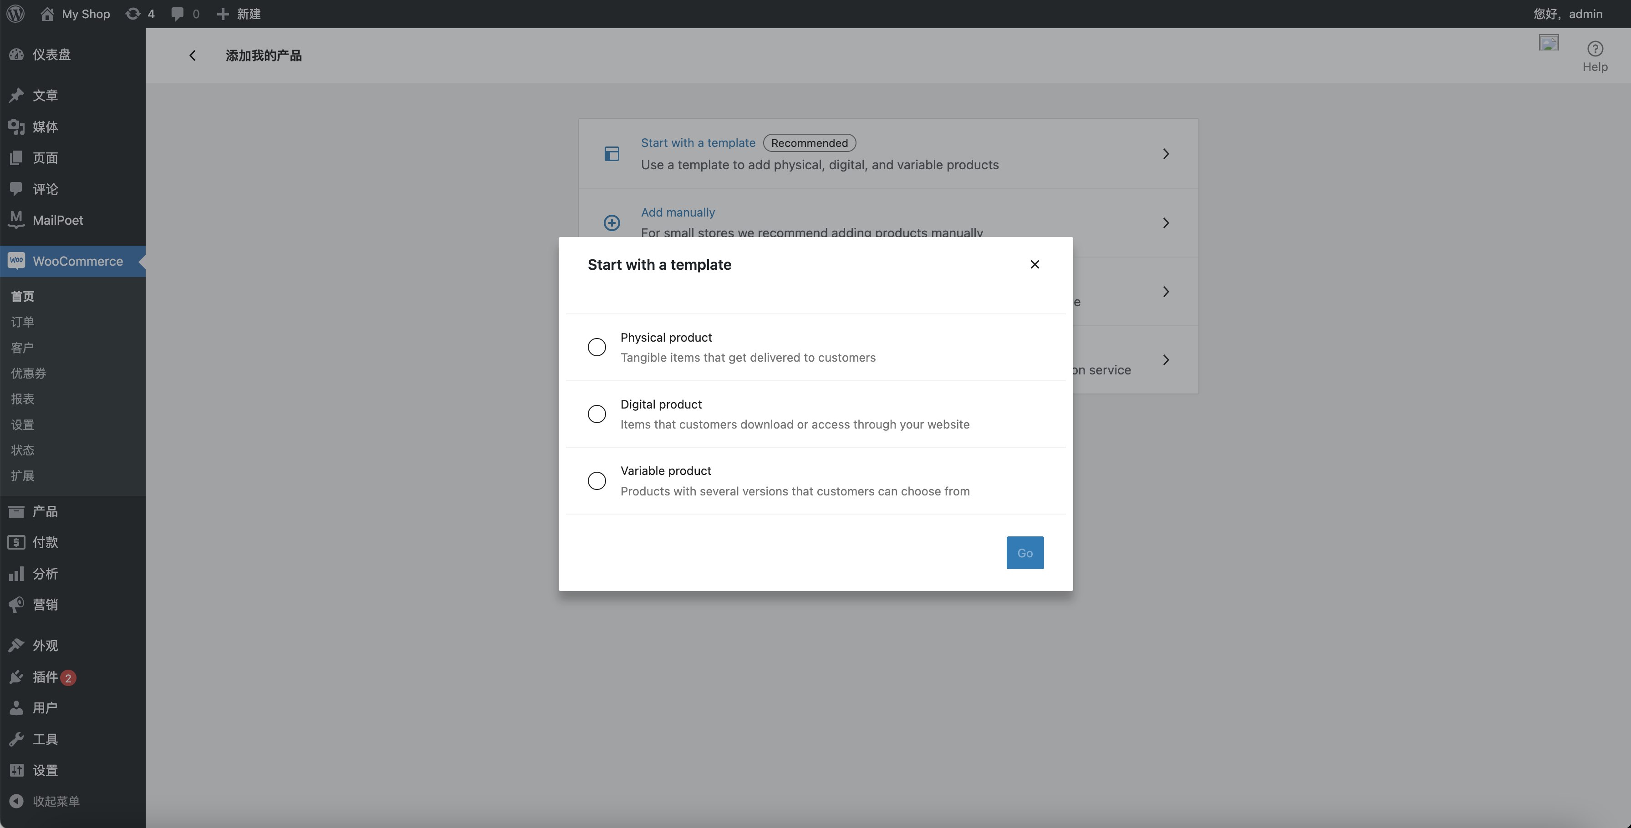Collapse the sidebar with 收起菜单

coord(56,802)
